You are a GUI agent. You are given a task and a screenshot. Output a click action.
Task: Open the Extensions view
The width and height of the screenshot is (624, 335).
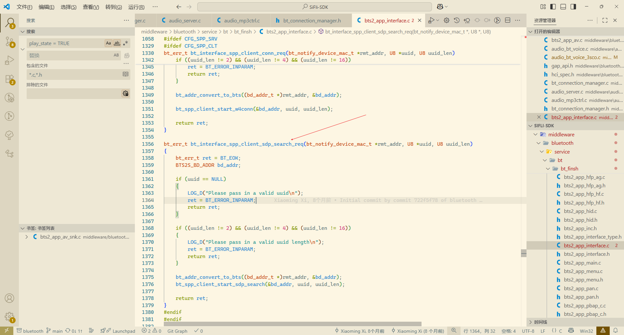point(9,79)
